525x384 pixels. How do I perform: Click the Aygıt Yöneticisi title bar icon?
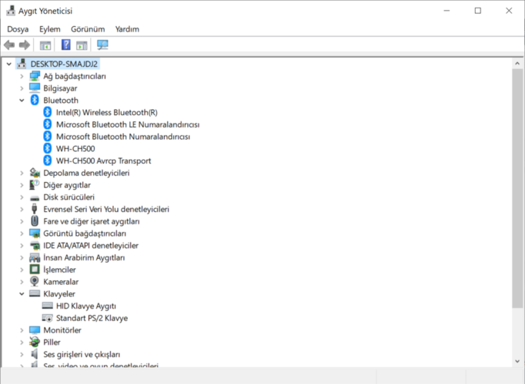(x=11, y=11)
